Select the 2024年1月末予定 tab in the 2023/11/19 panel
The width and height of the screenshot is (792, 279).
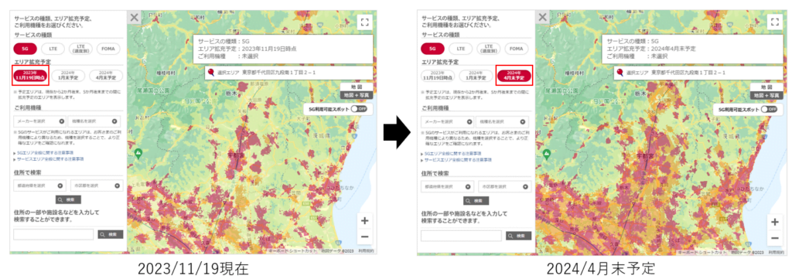point(68,76)
